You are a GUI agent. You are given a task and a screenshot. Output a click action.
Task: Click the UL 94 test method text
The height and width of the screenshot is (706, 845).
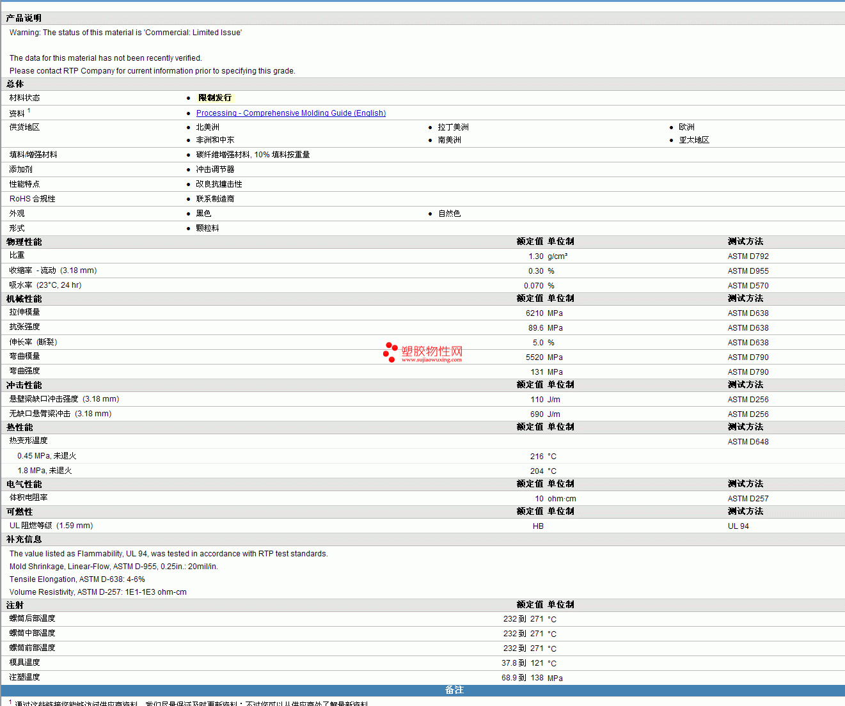click(x=738, y=526)
